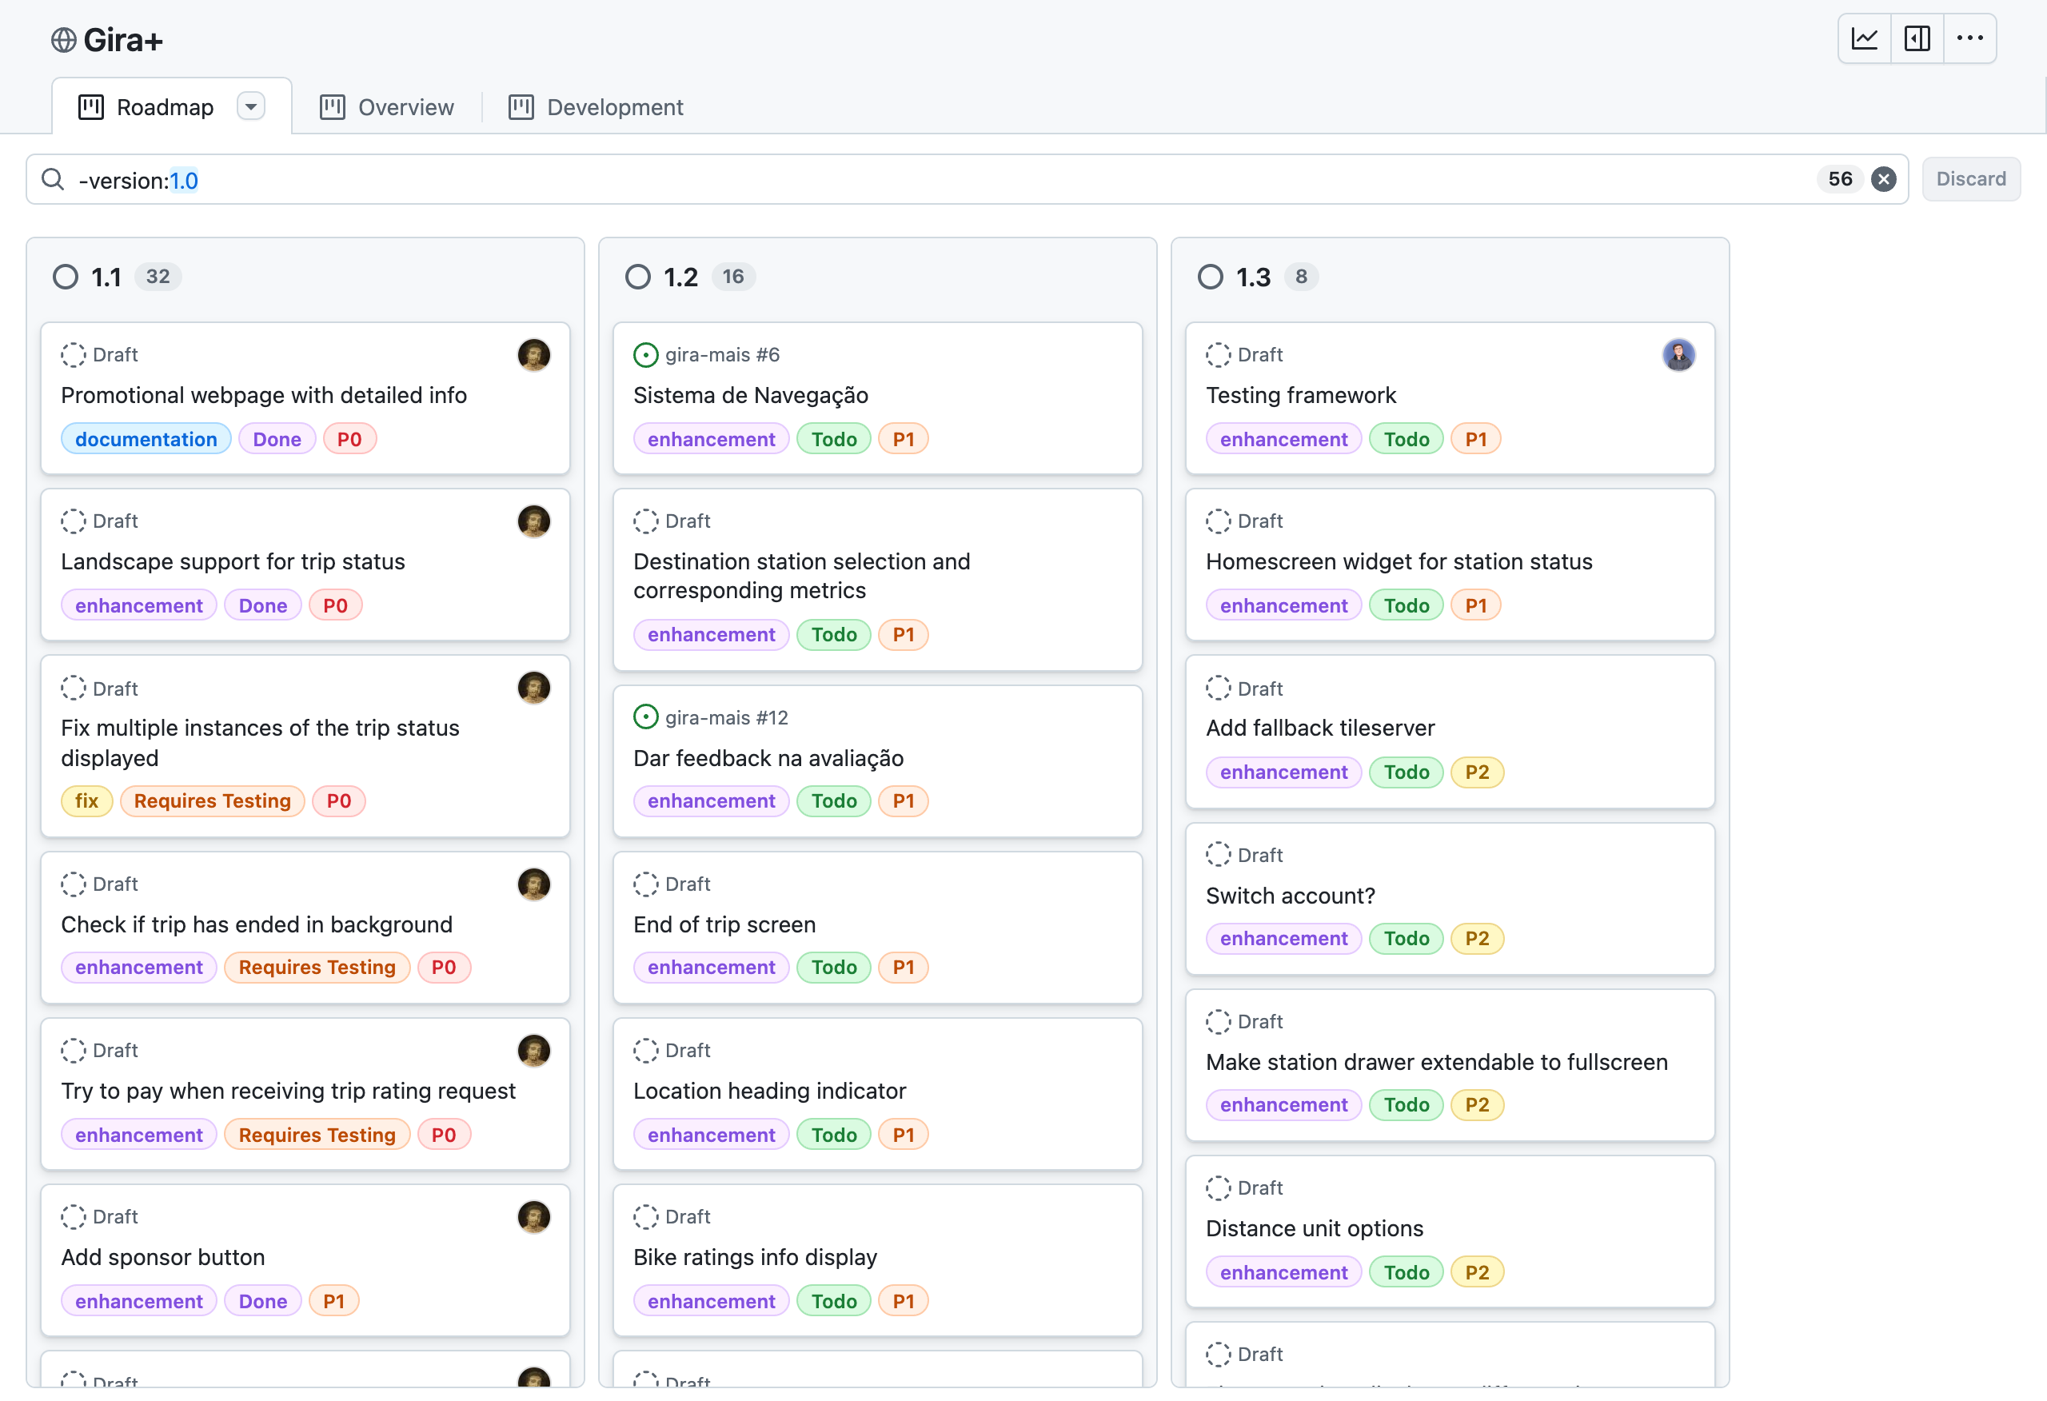Click the 1.1 column item count 32
The image size is (2047, 1401).
(158, 277)
